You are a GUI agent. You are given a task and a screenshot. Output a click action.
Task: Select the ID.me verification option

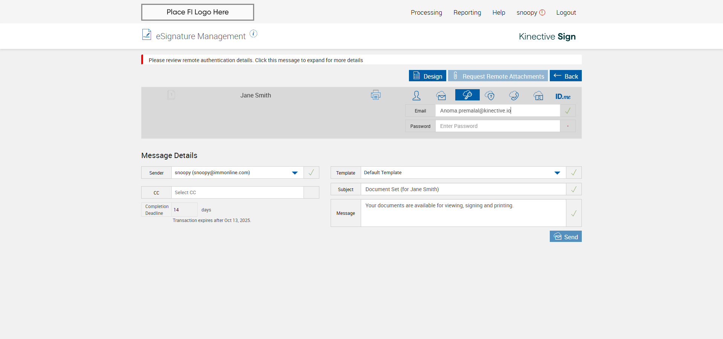(563, 96)
